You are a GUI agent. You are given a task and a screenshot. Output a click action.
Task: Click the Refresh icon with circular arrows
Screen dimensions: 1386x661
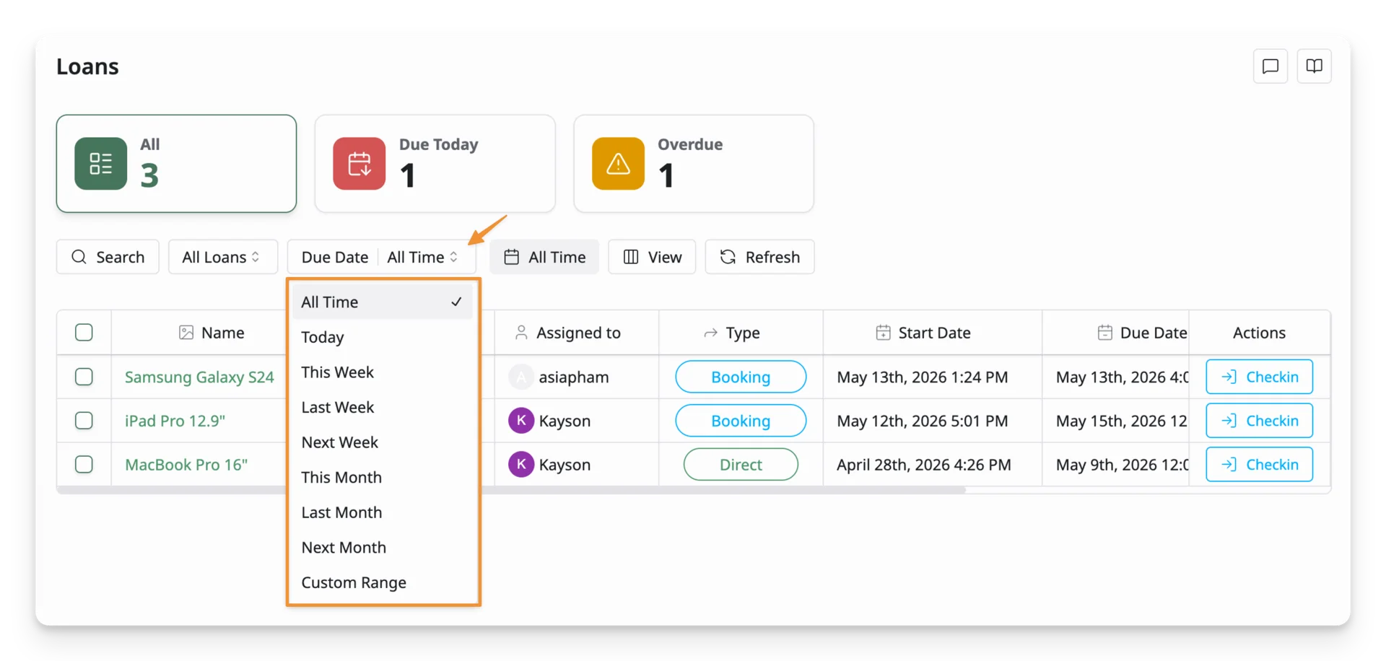[x=728, y=257]
